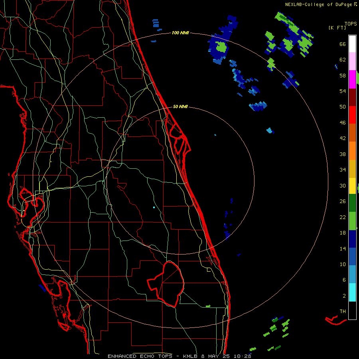Image resolution: width=359 pixels, height=359 pixels.
Task: Click the white top swatch of legend
Action: (352, 44)
